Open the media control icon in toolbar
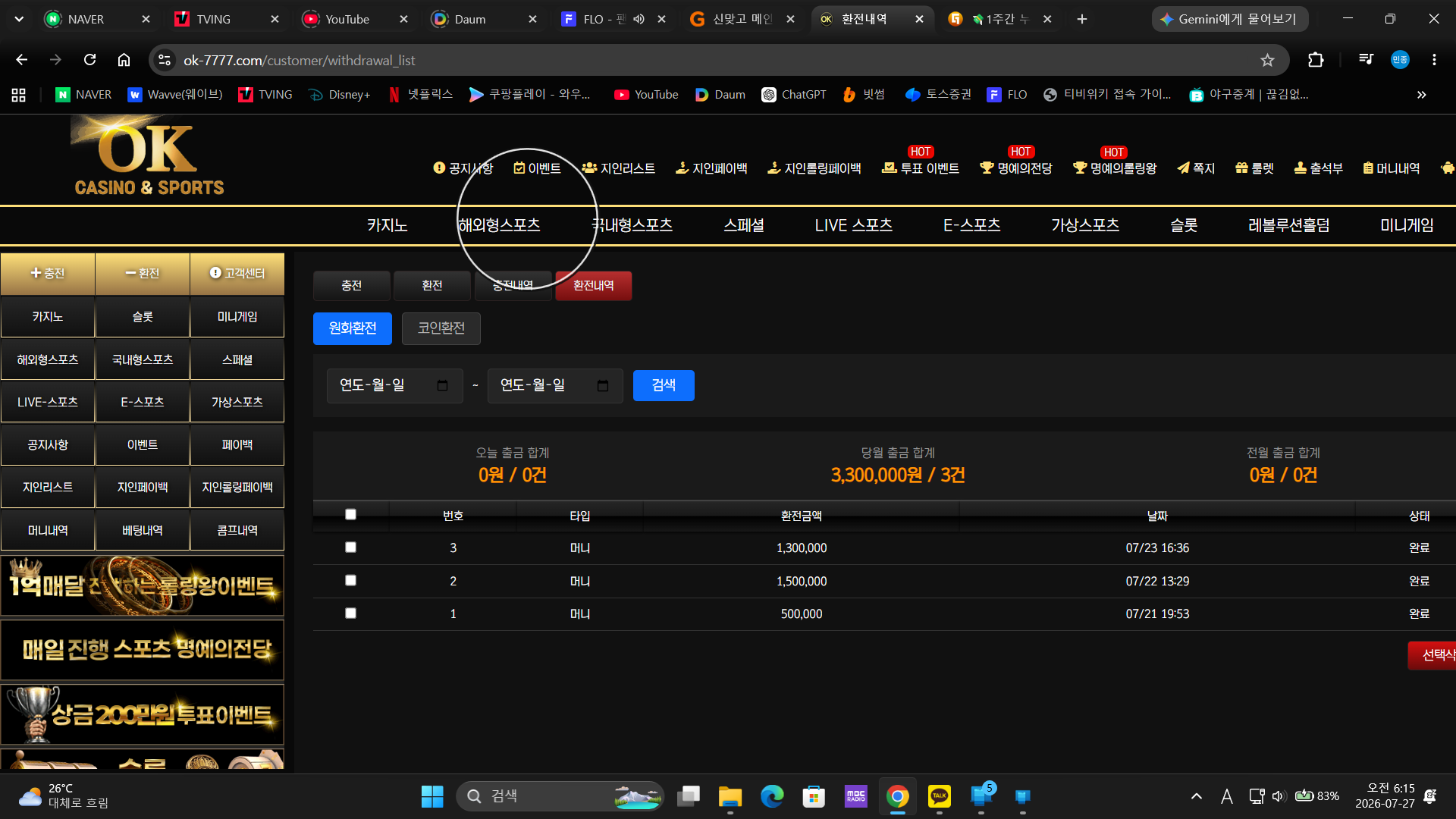 coord(1366,60)
